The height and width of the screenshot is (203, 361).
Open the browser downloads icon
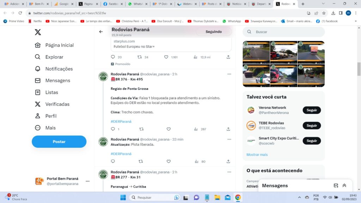pos(333,13)
